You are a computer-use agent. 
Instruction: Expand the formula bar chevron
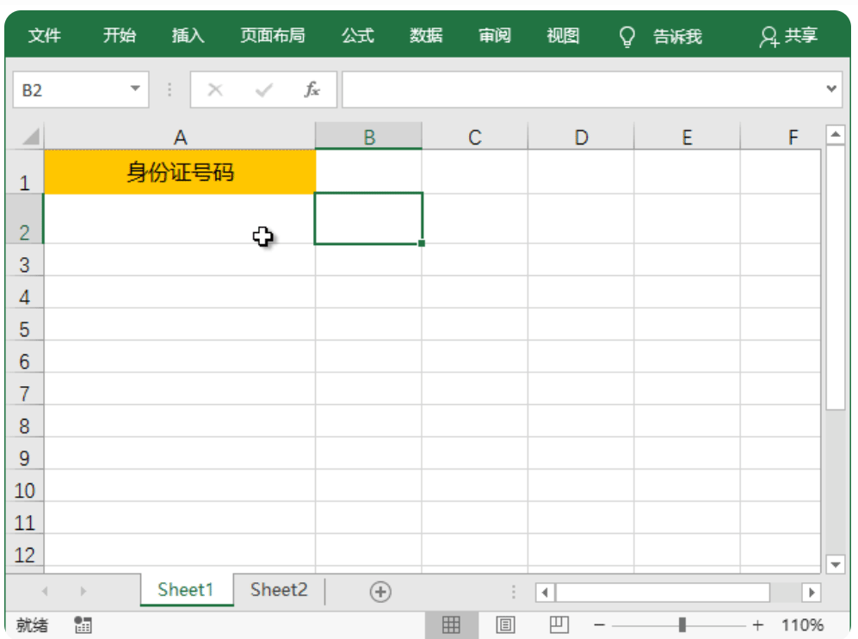831,89
